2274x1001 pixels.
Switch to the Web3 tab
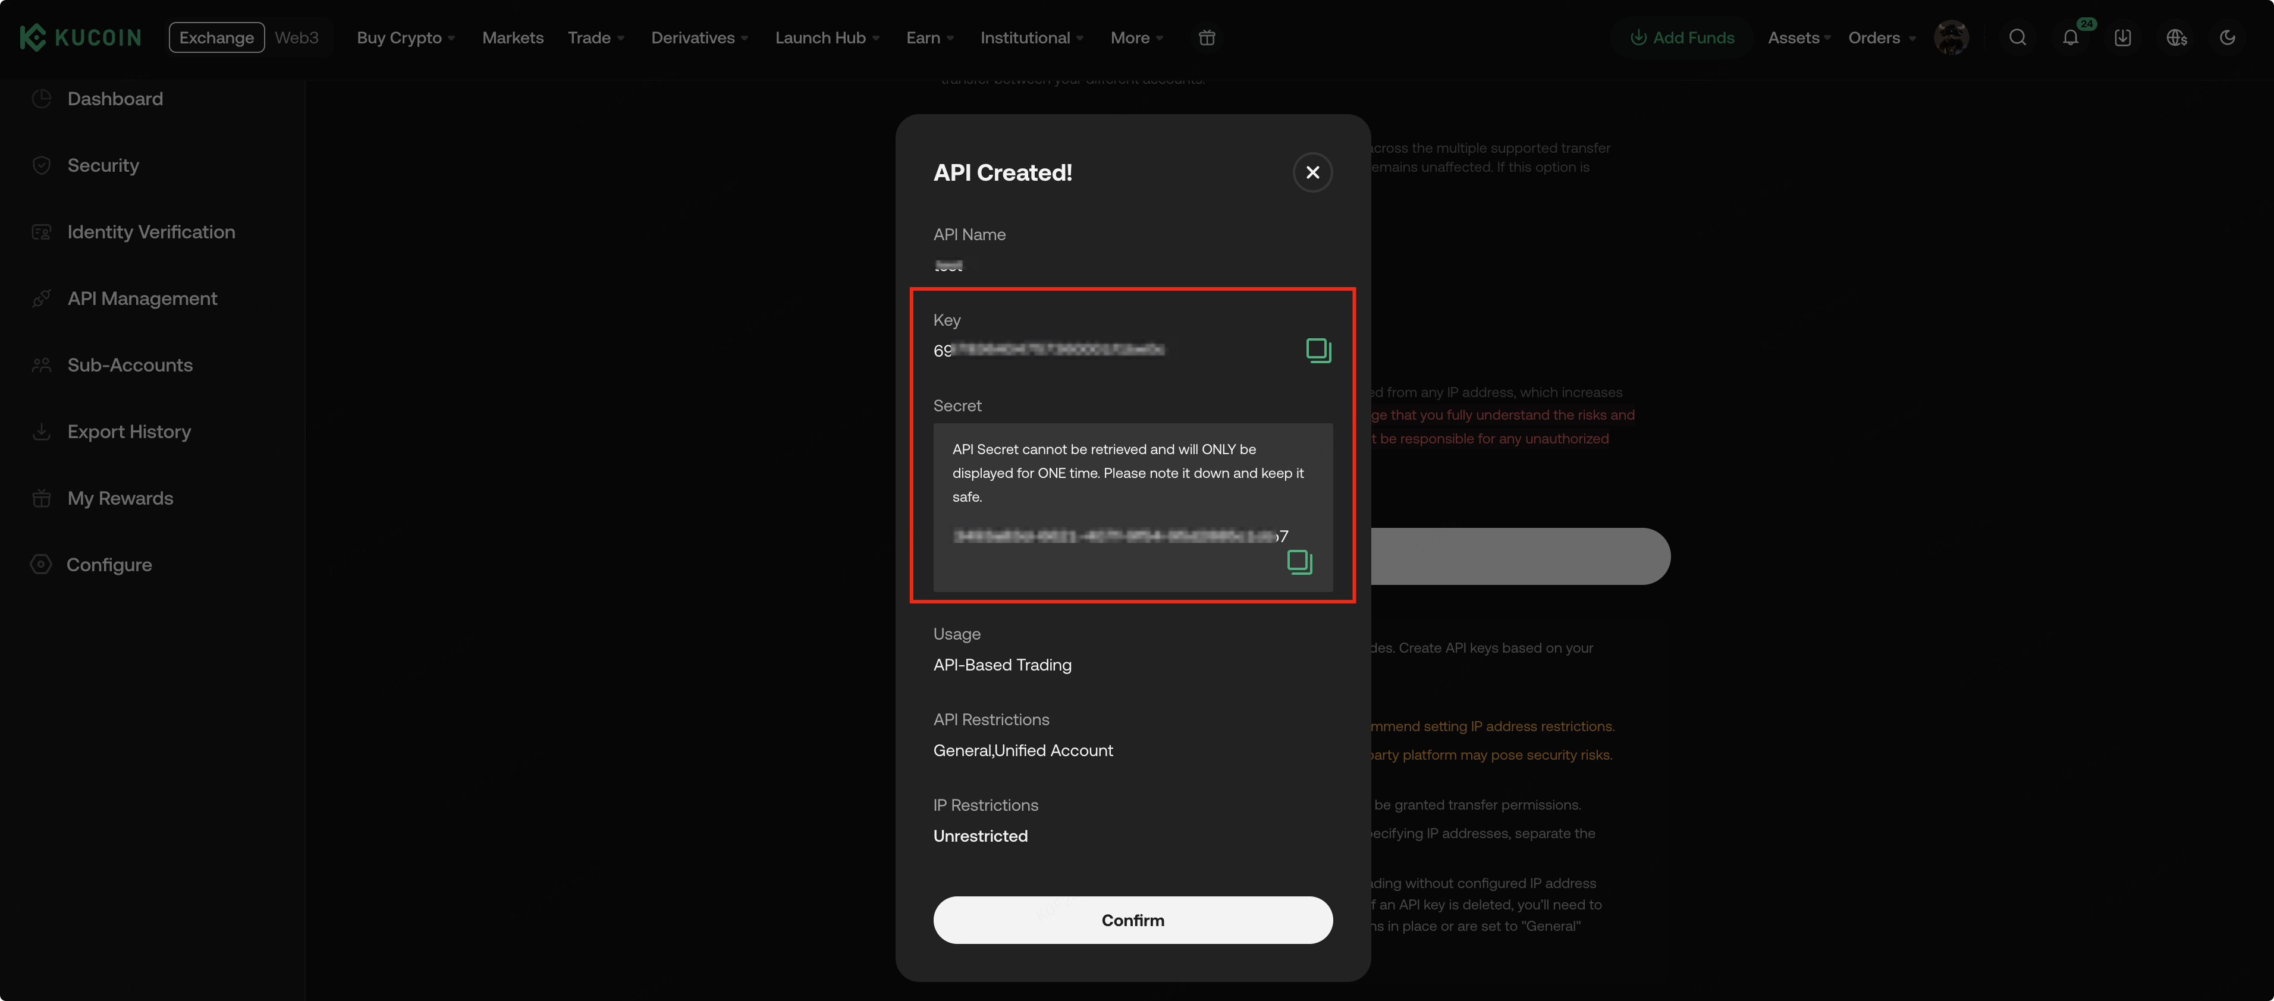296,37
